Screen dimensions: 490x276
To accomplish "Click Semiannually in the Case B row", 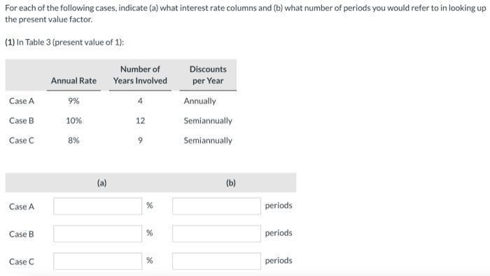I will pos(208,121).
